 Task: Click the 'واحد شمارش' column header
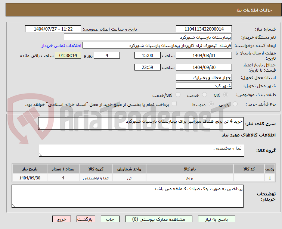129,169
